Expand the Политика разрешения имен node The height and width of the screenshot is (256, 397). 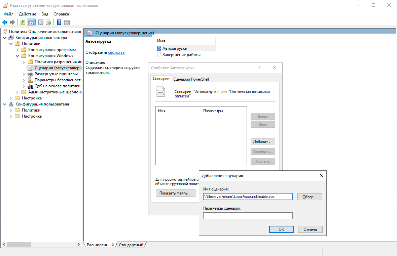click(x=24, y=62)
